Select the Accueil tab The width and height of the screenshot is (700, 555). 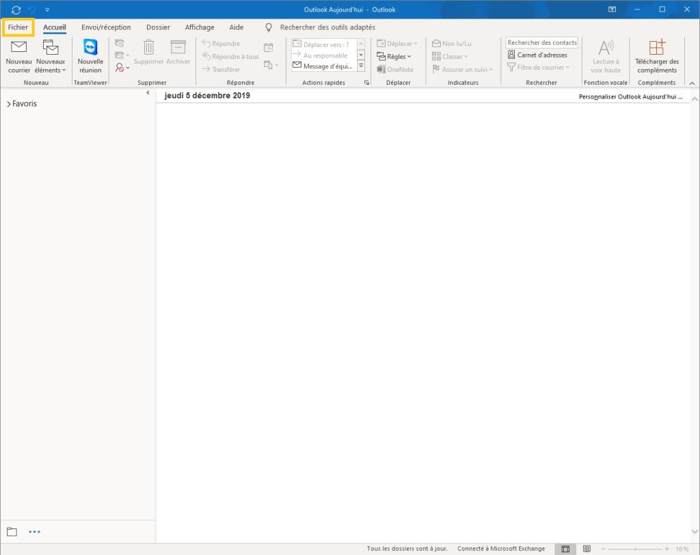55,27
